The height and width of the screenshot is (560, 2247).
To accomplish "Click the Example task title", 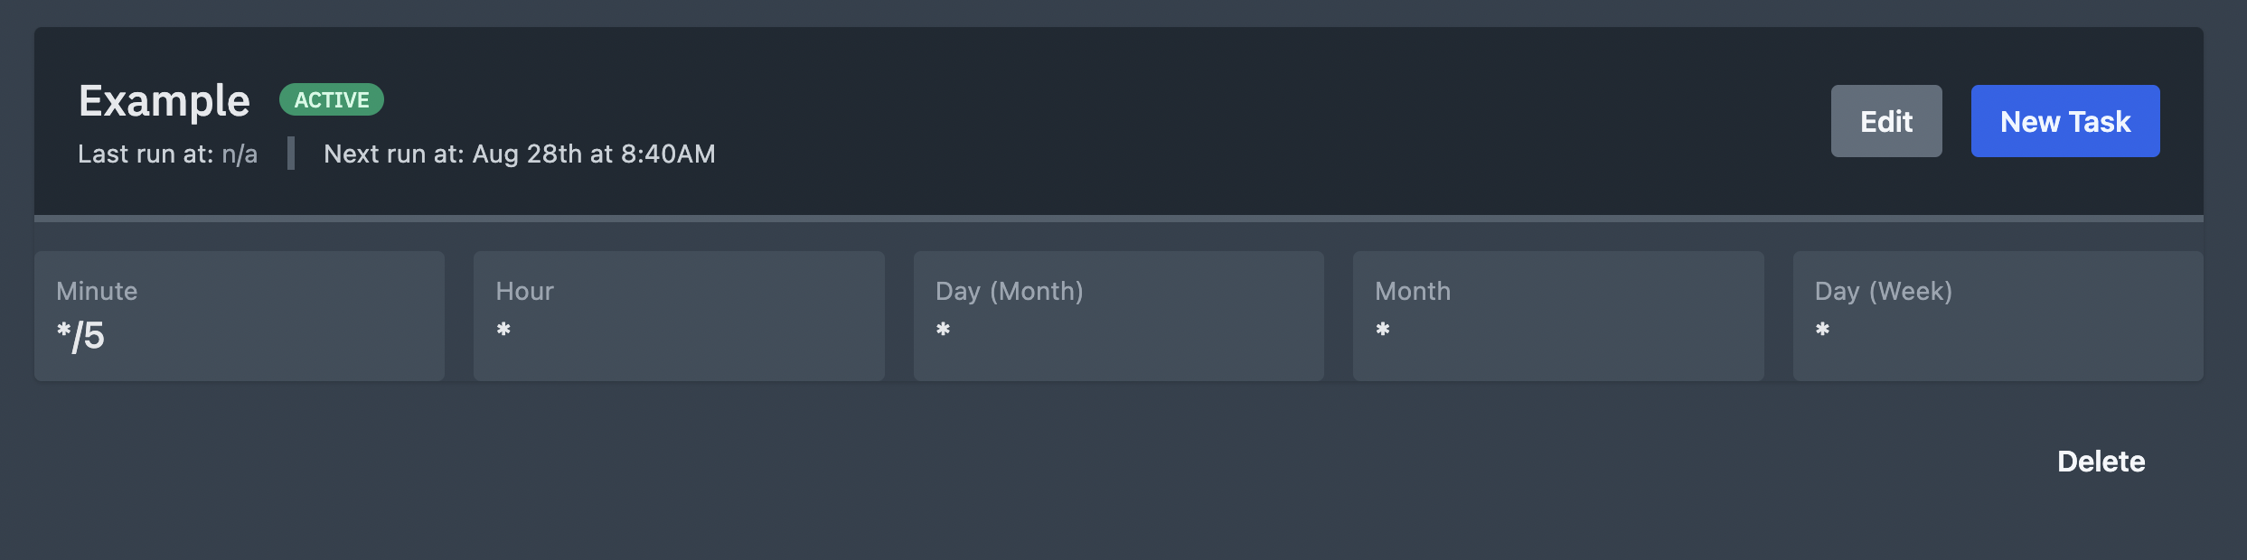I will [x=165, y=99].
